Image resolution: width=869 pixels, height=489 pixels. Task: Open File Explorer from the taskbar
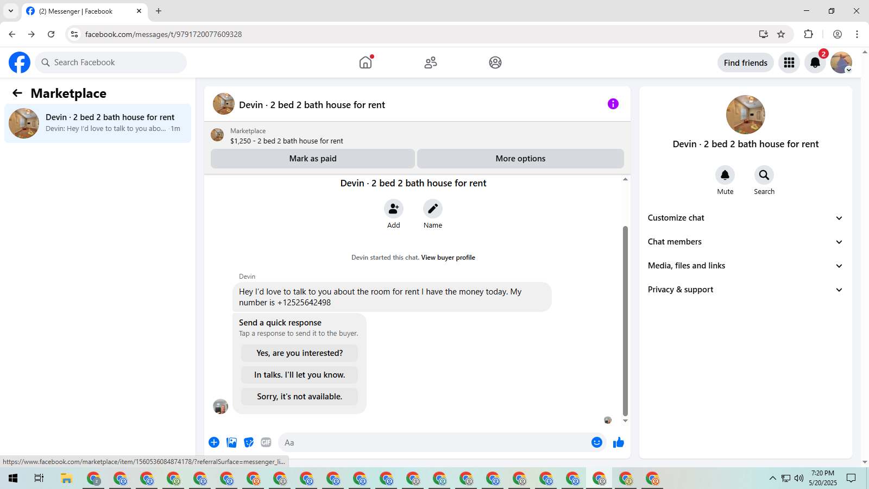click(x=66, y=478)
